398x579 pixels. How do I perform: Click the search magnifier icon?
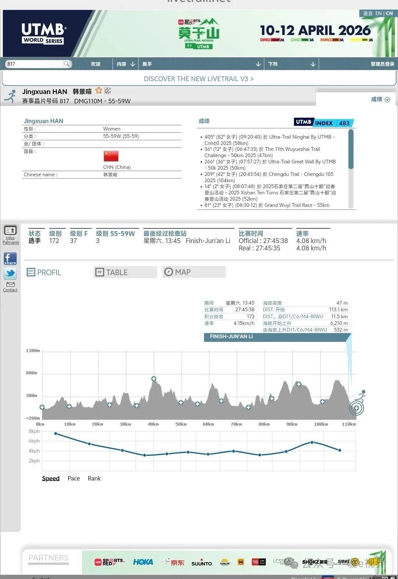(x=67, y=64)
